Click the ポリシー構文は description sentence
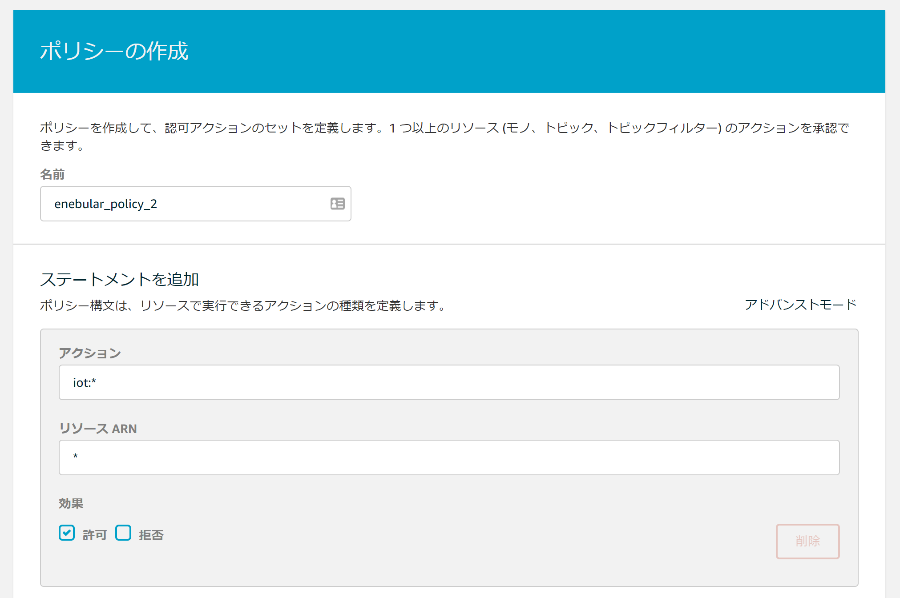Viewport: 900px width, 598px height. pos(242,305)
